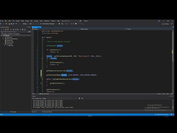Collapse the if (!window) block
Image resolution: width=177 pixels, height=133 pixels.
point(42,58)
